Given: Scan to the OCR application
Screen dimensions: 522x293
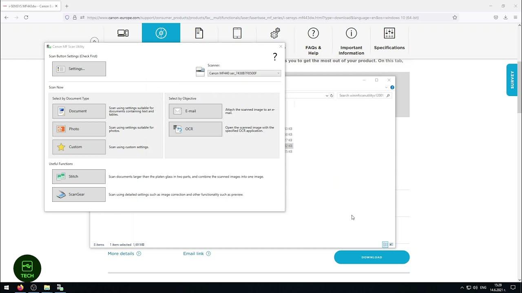Looking at the screenshot, I should tap(195, 129).
